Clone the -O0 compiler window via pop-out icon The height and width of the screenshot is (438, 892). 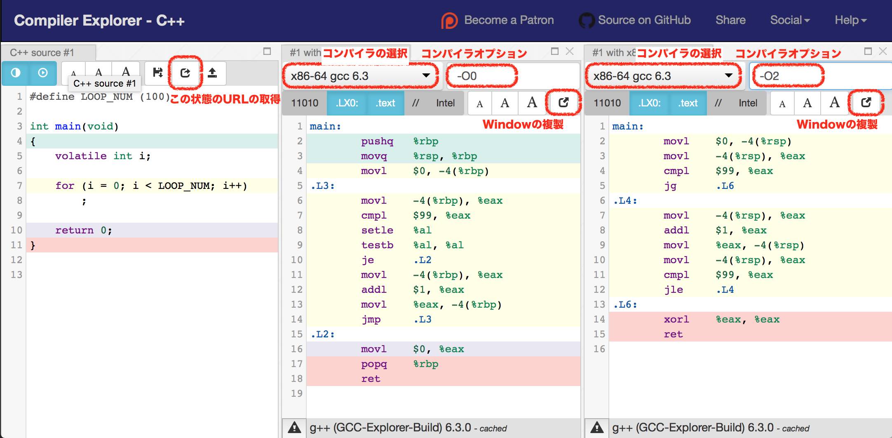[x=563, y=103]
